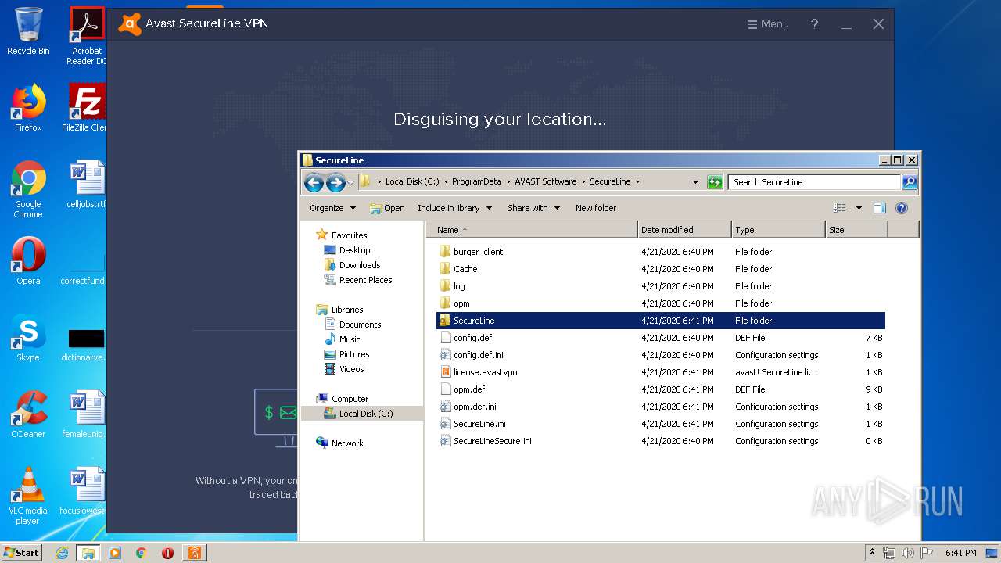Open Favorites in the navigation pane

[x=349, y=235]
